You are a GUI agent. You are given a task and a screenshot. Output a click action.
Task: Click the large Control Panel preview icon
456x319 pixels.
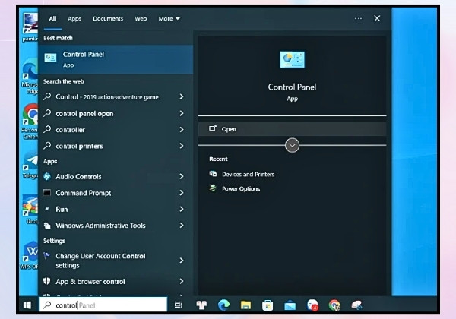tap(293, 59)
